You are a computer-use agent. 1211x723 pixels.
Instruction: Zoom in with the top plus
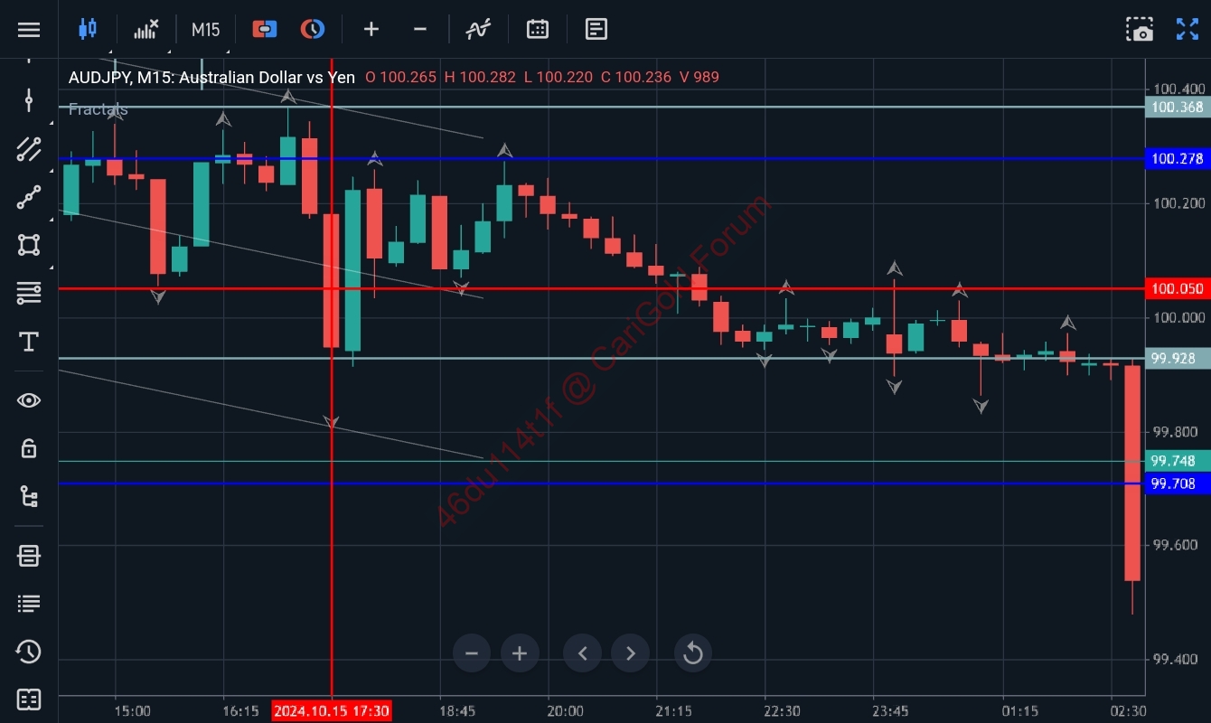pyautogui.click(x=371, y=29)
